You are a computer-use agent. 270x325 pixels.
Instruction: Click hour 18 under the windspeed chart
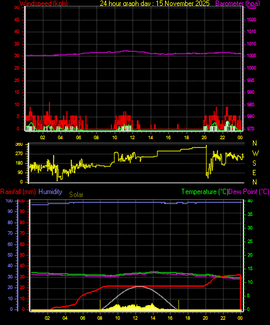tap(186, 137)
